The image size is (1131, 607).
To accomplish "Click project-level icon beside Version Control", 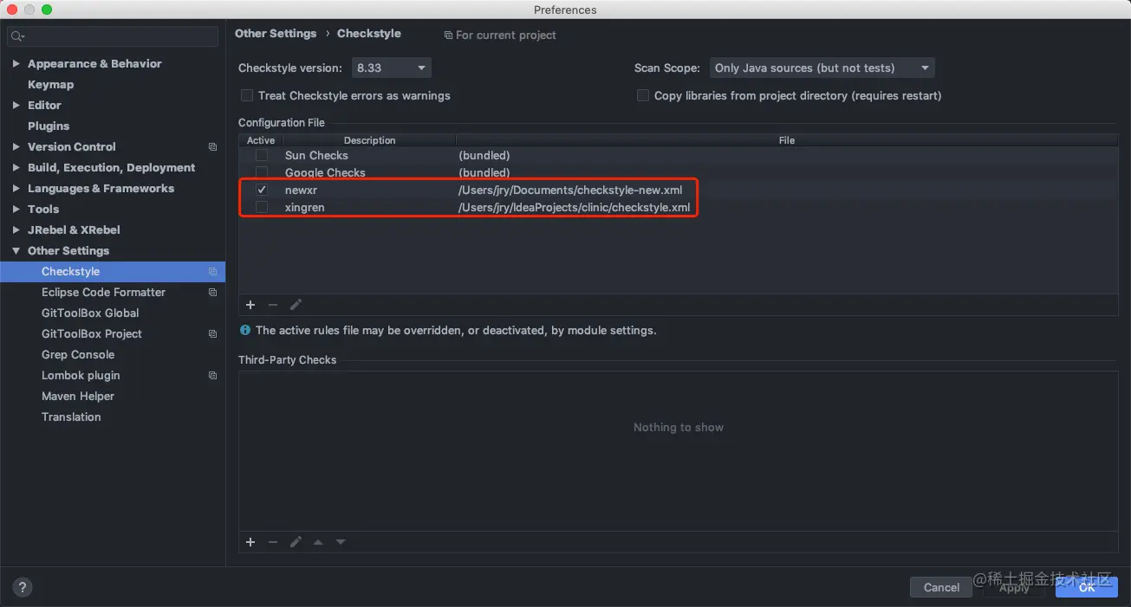I will [212, 147].
